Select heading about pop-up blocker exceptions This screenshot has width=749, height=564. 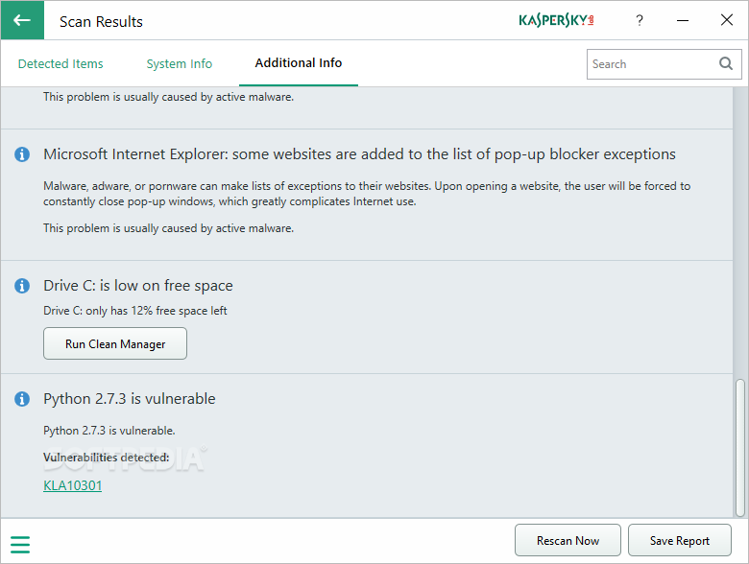coord(360,154)
